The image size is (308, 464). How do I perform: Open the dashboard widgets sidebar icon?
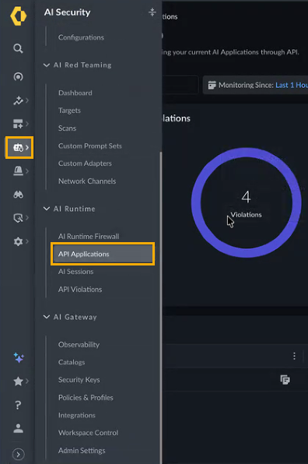18,124
